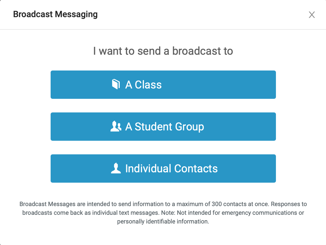Click the "A Student Group" label text
This screenshot has height=245, width=326.
pyautogui.click(x=164, y=127)
